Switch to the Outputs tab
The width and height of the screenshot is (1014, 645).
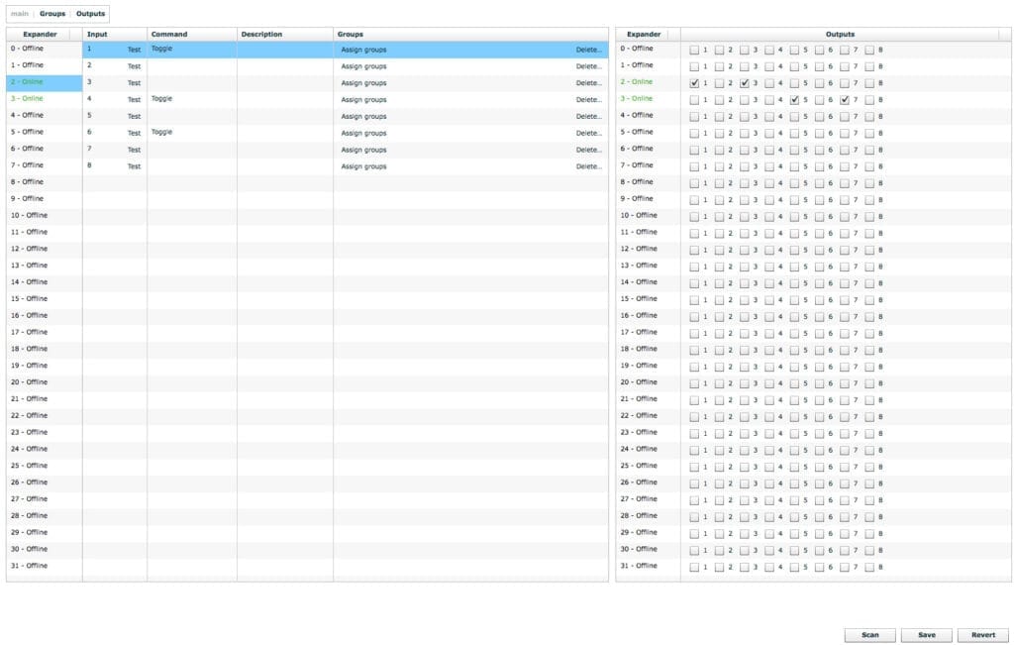pyautogui.click(x=90, y=14)
